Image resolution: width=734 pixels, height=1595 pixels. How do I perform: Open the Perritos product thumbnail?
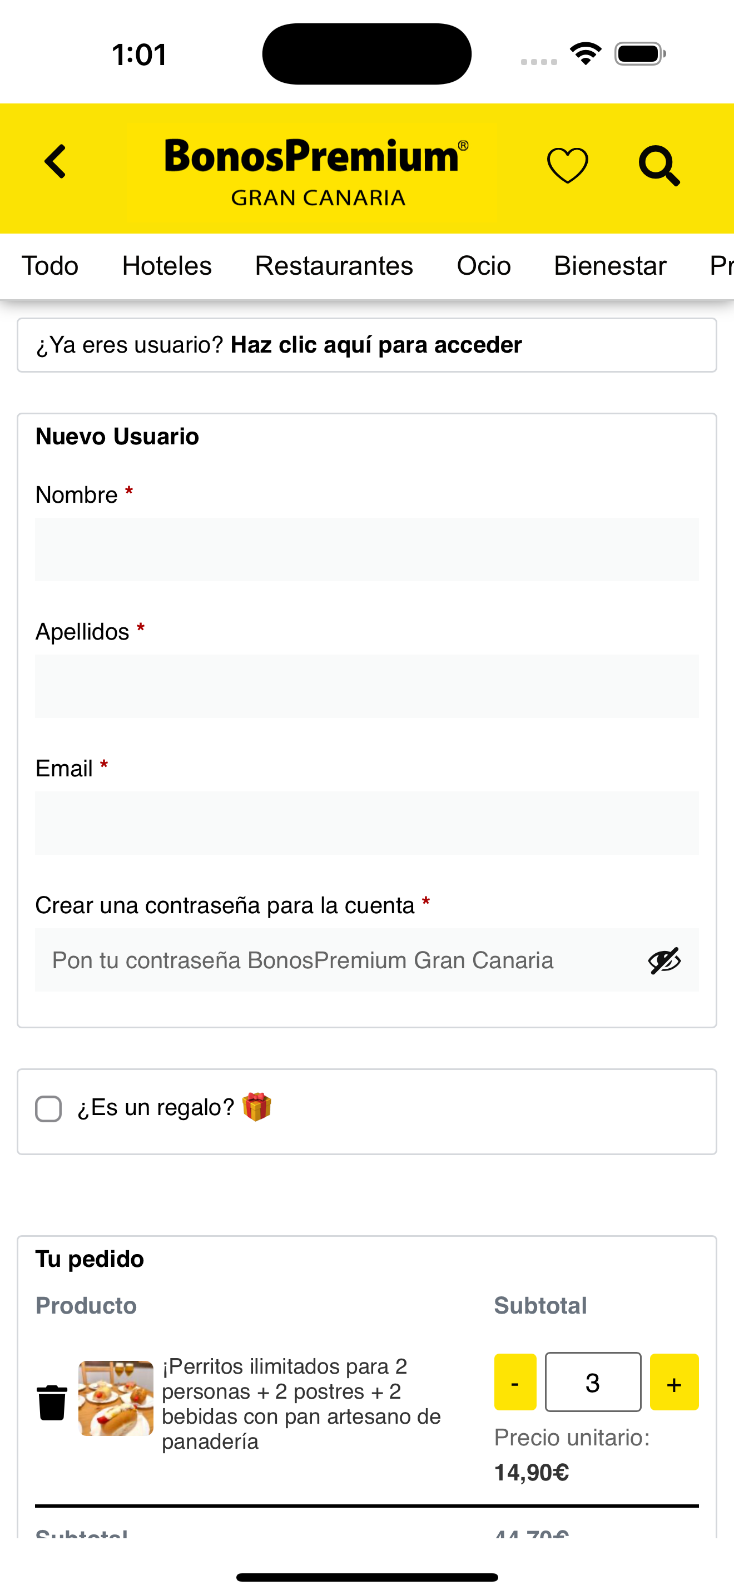116,1398
